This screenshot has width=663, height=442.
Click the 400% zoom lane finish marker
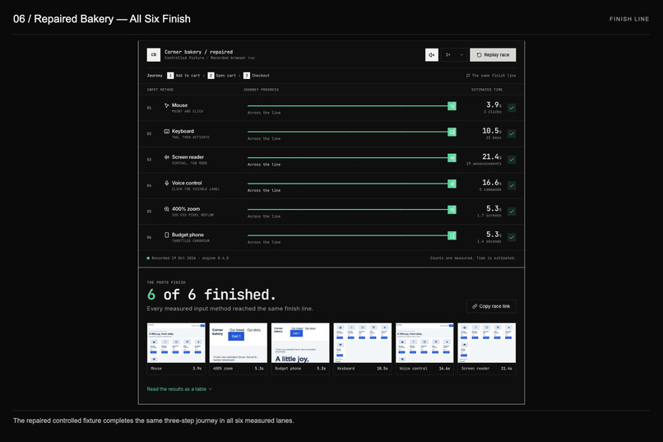(x=452, y=210)
